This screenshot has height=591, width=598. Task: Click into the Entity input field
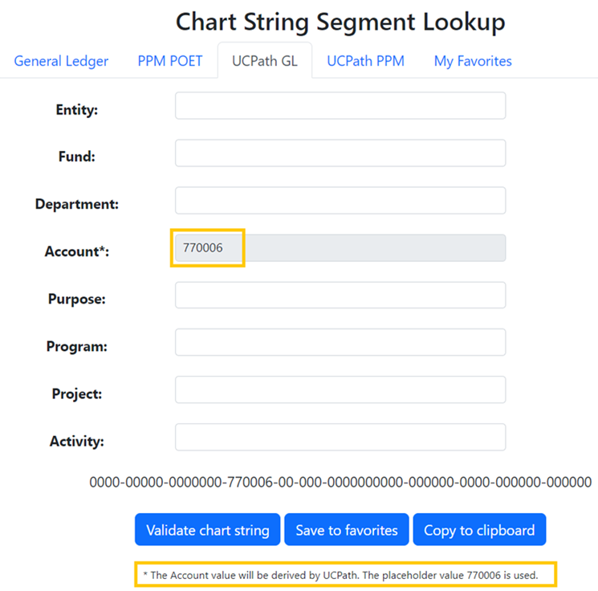coord(340,106)
